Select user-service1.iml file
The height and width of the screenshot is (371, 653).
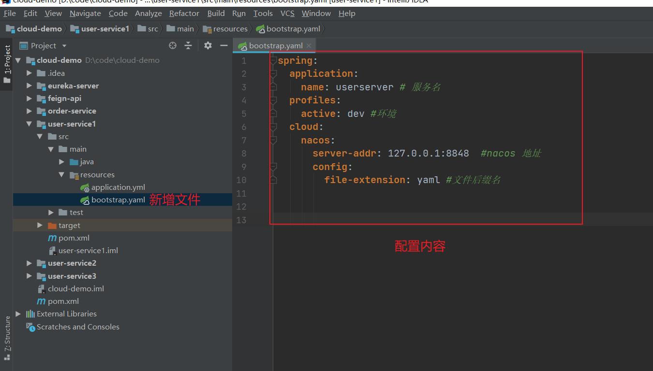[x=83, y=251]
